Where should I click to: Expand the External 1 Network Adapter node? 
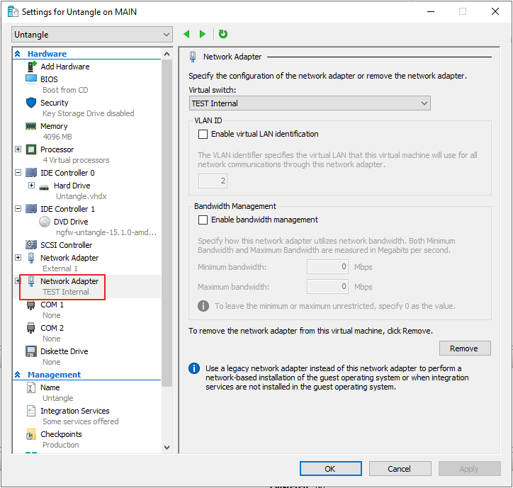click(x=18, y=258)
